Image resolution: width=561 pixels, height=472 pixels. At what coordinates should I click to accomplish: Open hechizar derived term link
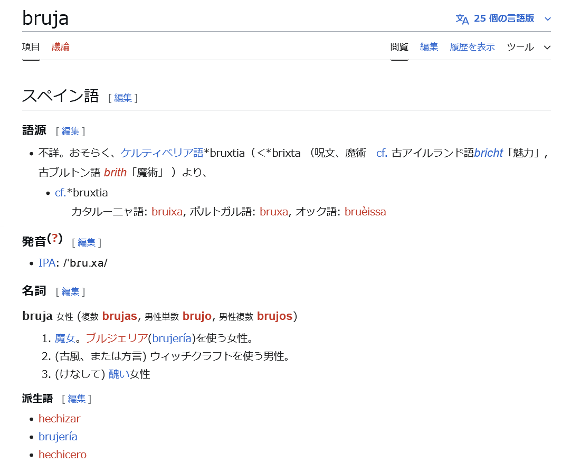(60, 419)
